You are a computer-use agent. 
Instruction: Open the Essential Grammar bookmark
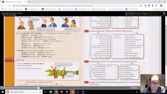coord(32,9)
